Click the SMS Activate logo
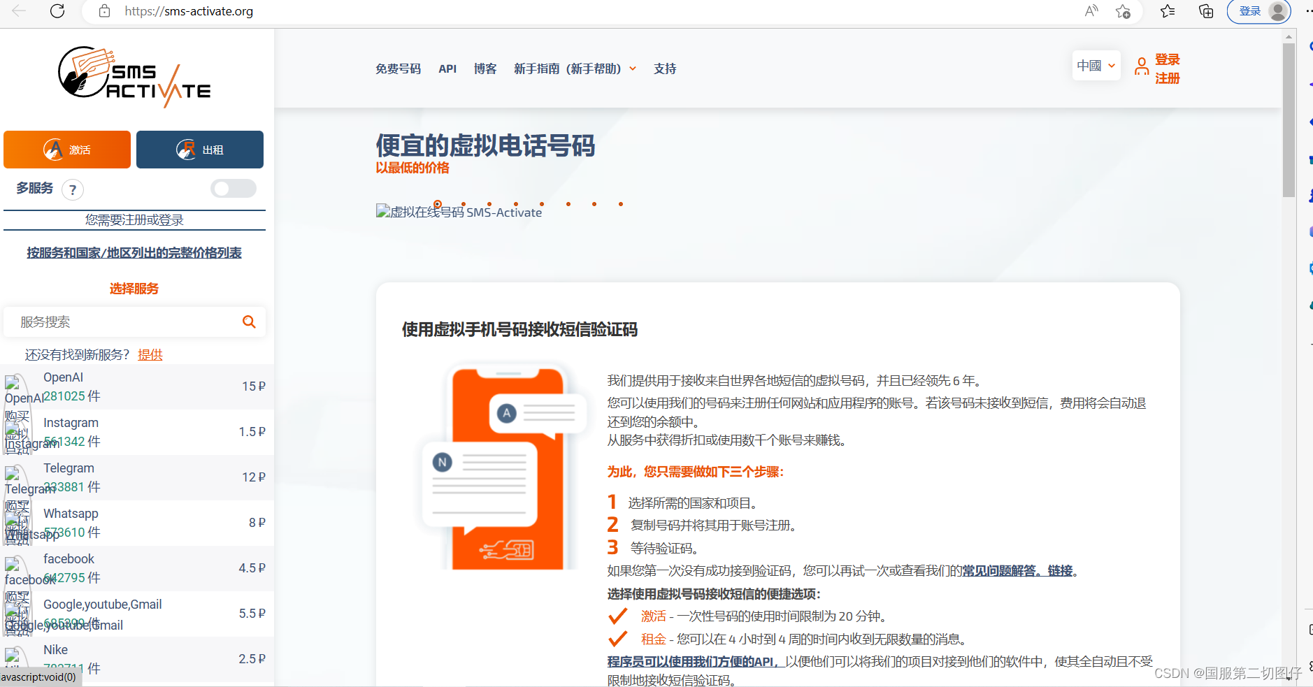The image size is (1313, 687). click(x=134, y=77)
